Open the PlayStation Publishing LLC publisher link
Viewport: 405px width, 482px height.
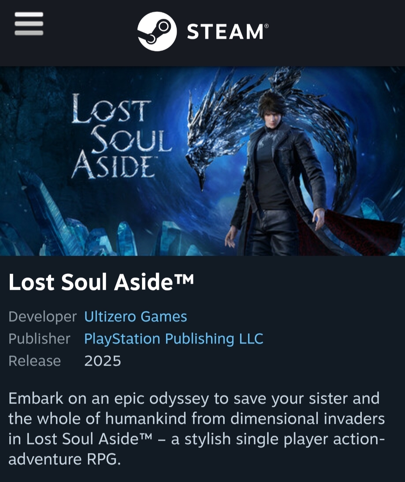[x=174, y=339]
